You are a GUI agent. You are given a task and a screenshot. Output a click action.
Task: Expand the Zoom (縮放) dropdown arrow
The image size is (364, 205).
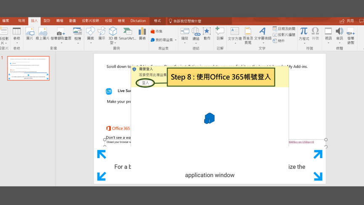tap(185, 43)
